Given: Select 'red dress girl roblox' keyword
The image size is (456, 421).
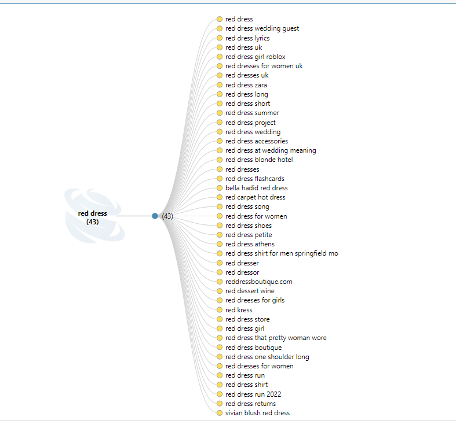Looking at the screenshot, I should (255, 57).
